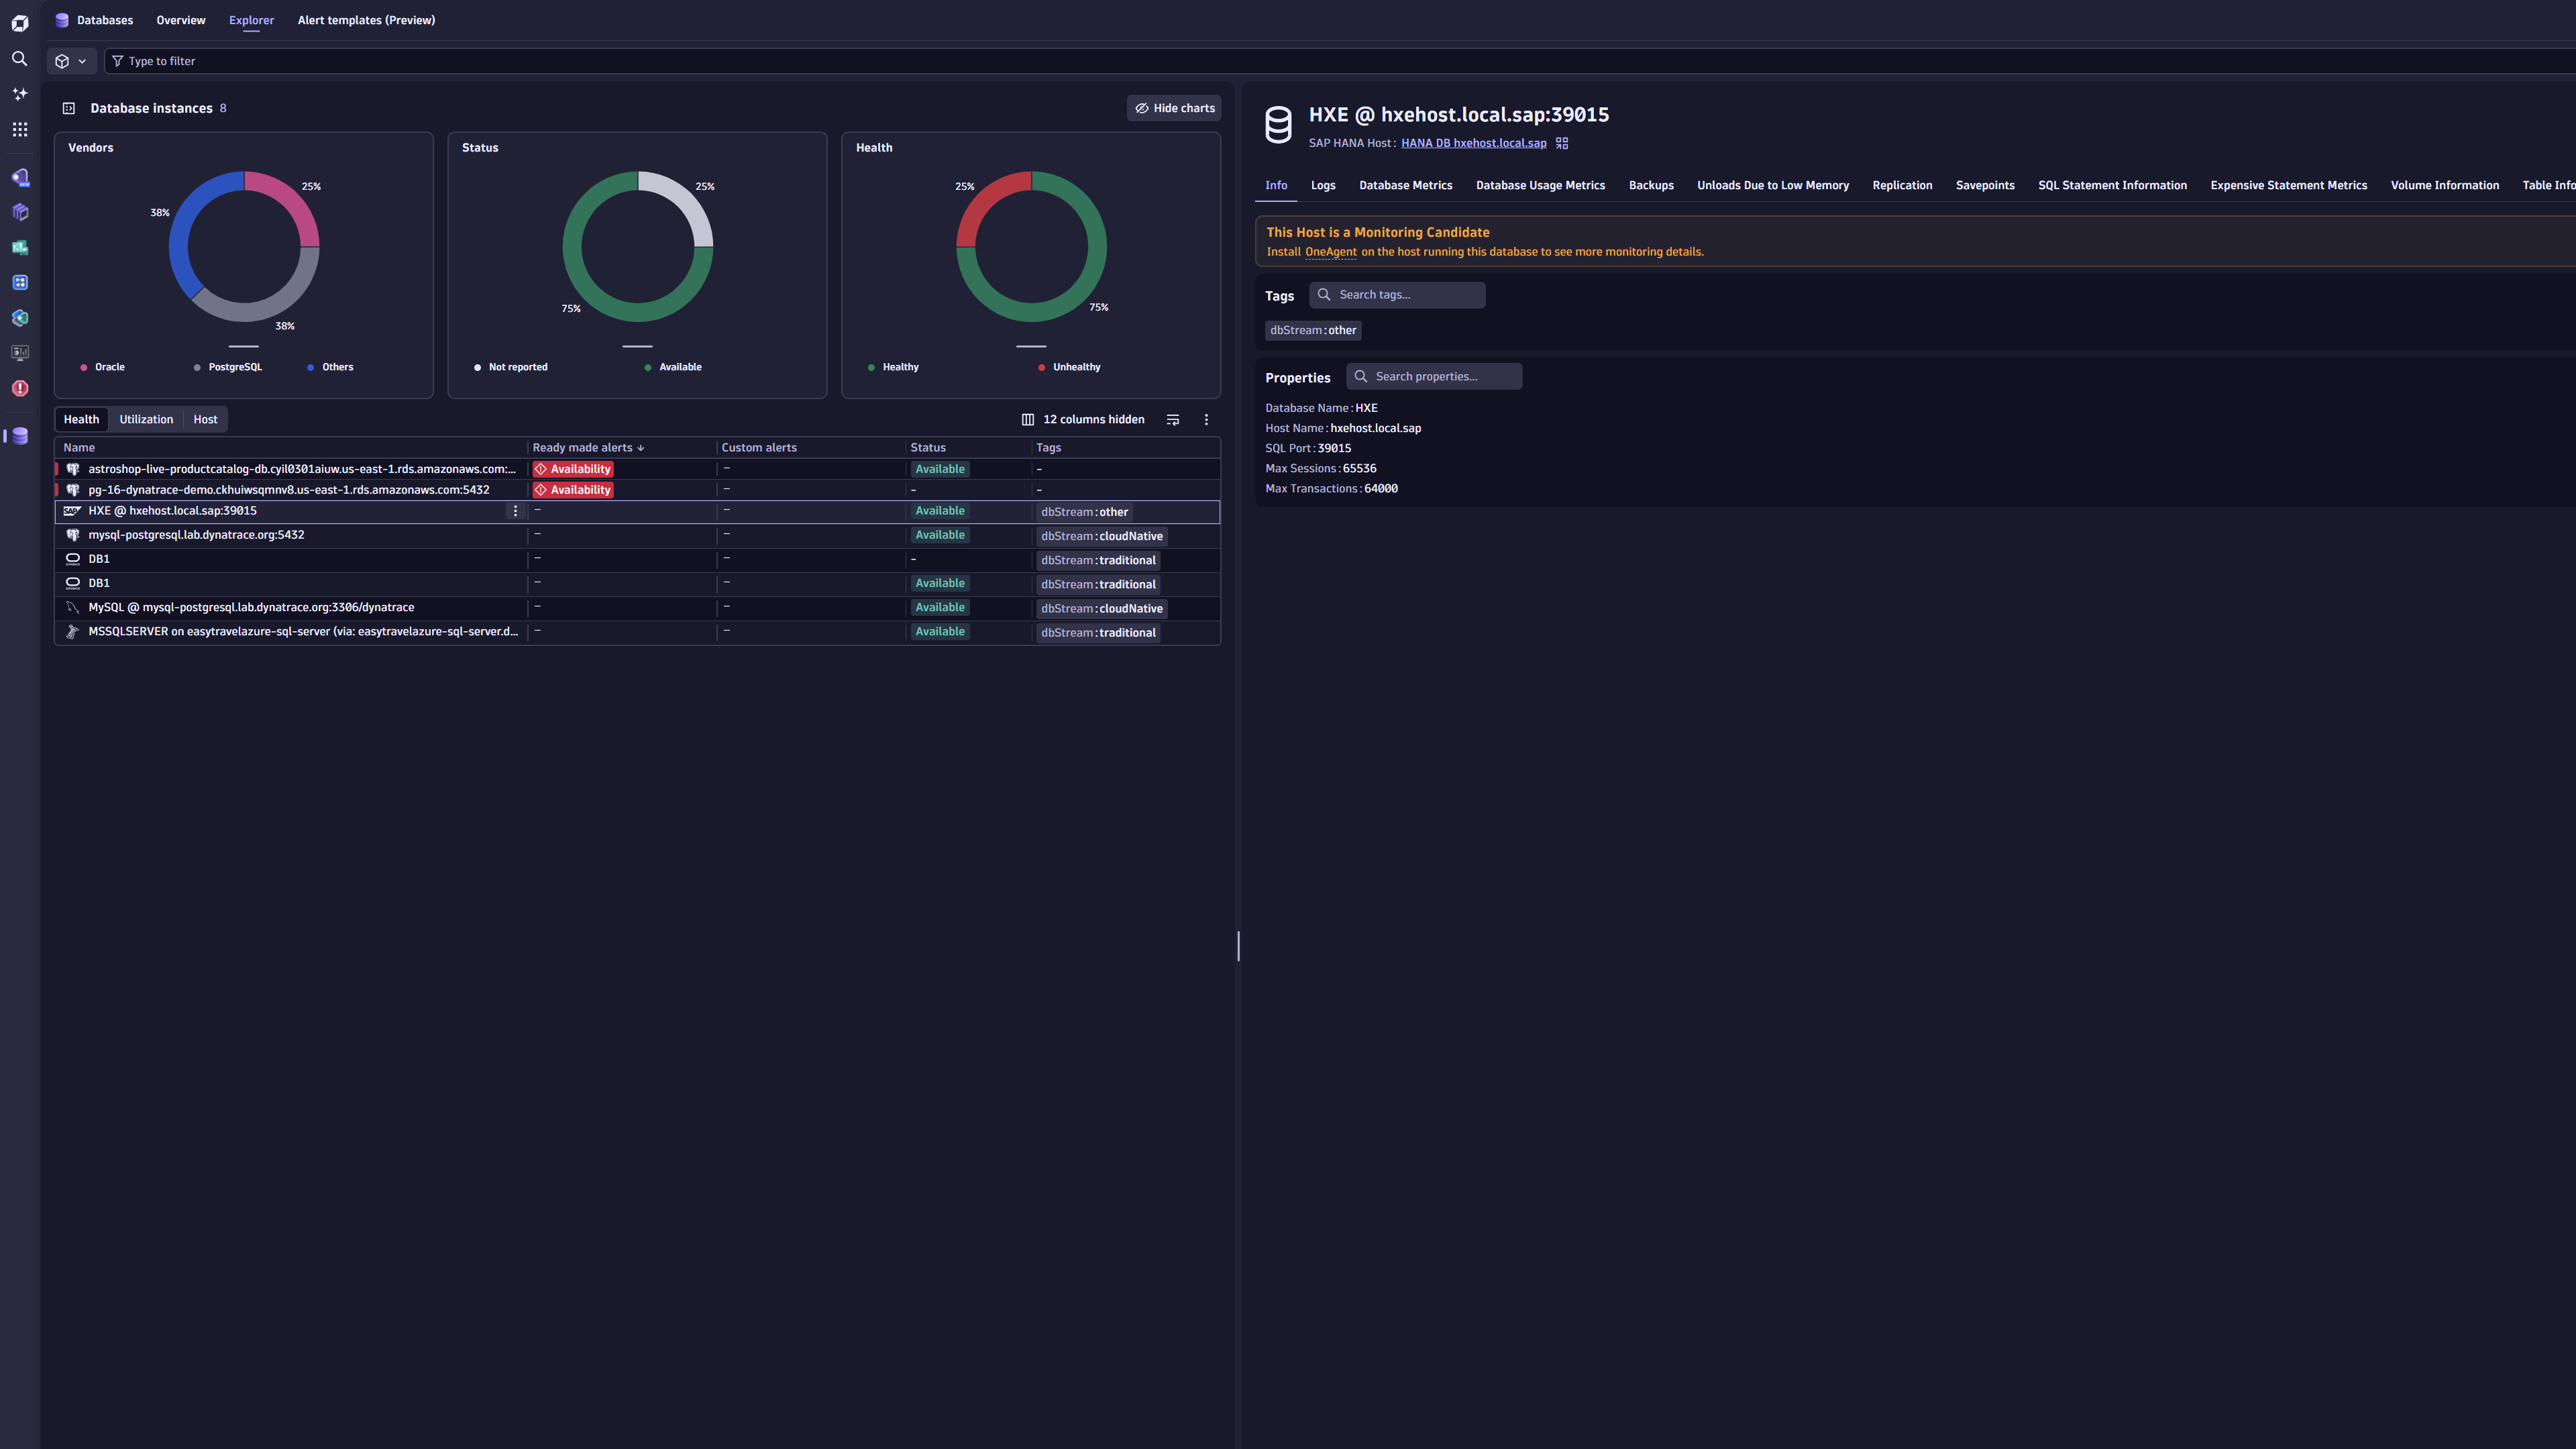Viewport: 2576px width, 1449px height.
Task: Open the app launcher grid icon
Action: pos(19,129)
